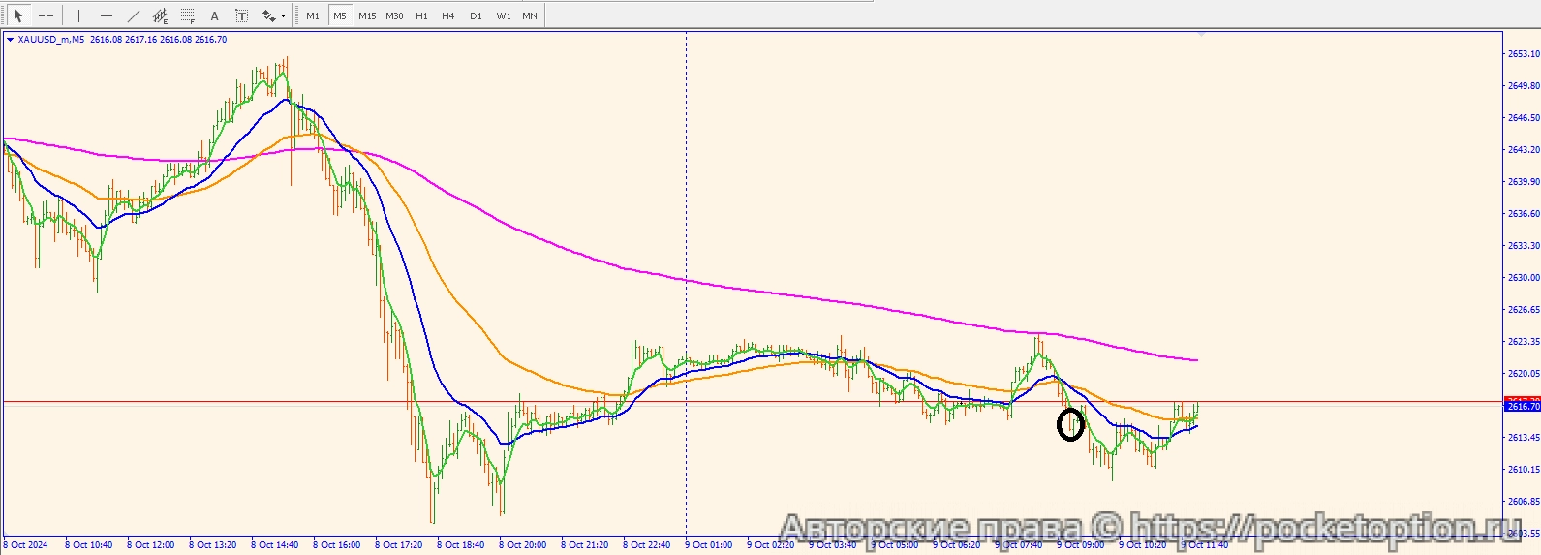
Task: Change chart to H1 timeframe
Action: (x=421, y=15)
